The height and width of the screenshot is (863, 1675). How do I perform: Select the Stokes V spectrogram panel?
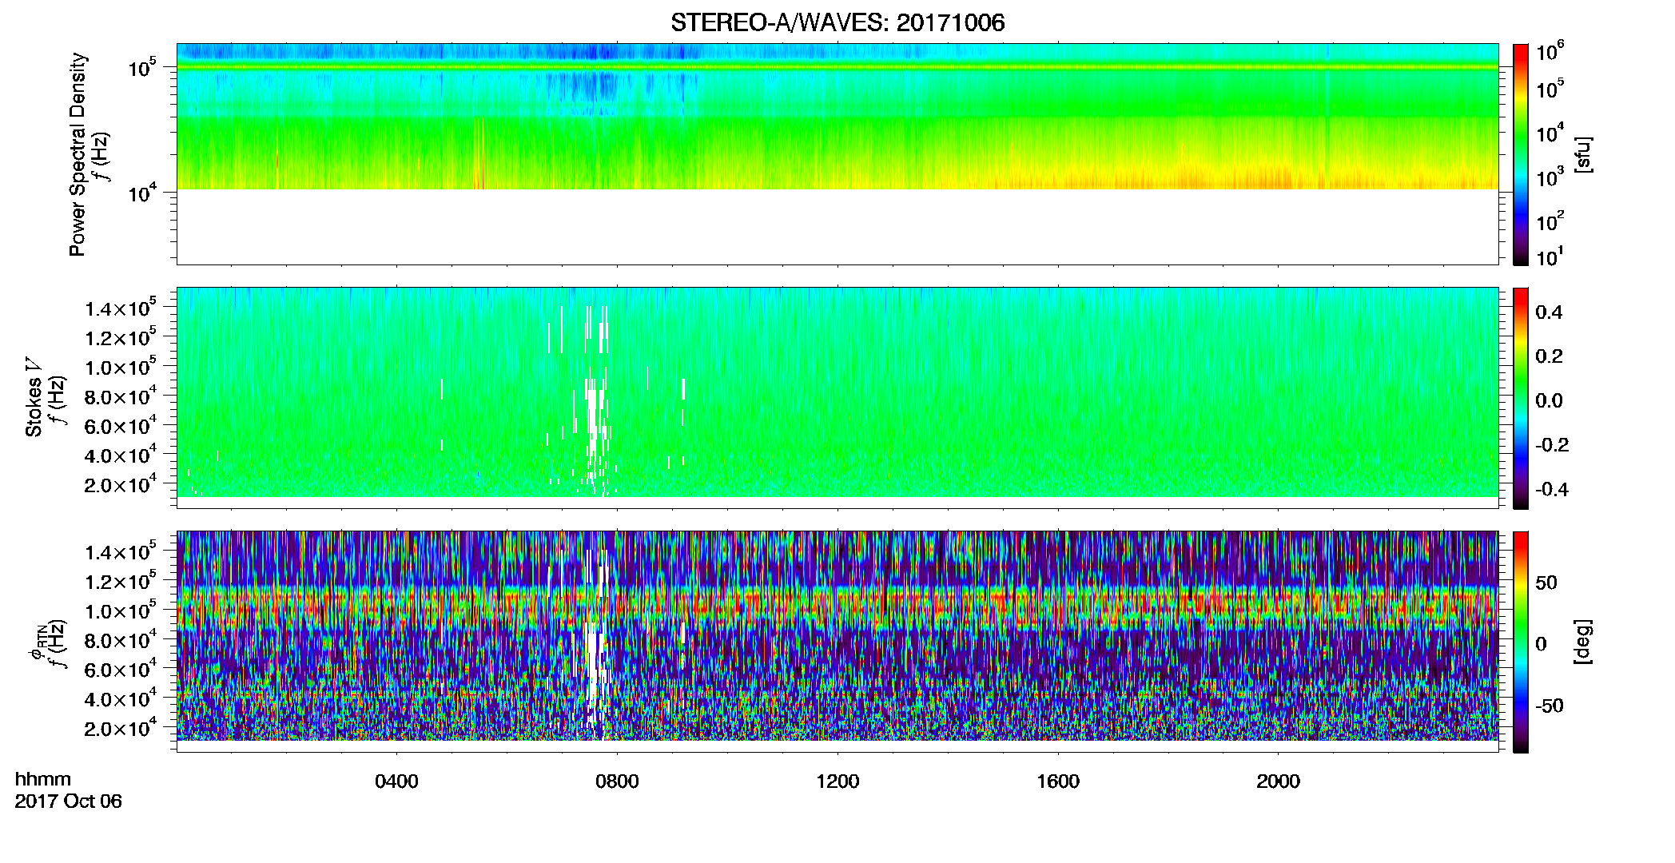click(837, 397)
